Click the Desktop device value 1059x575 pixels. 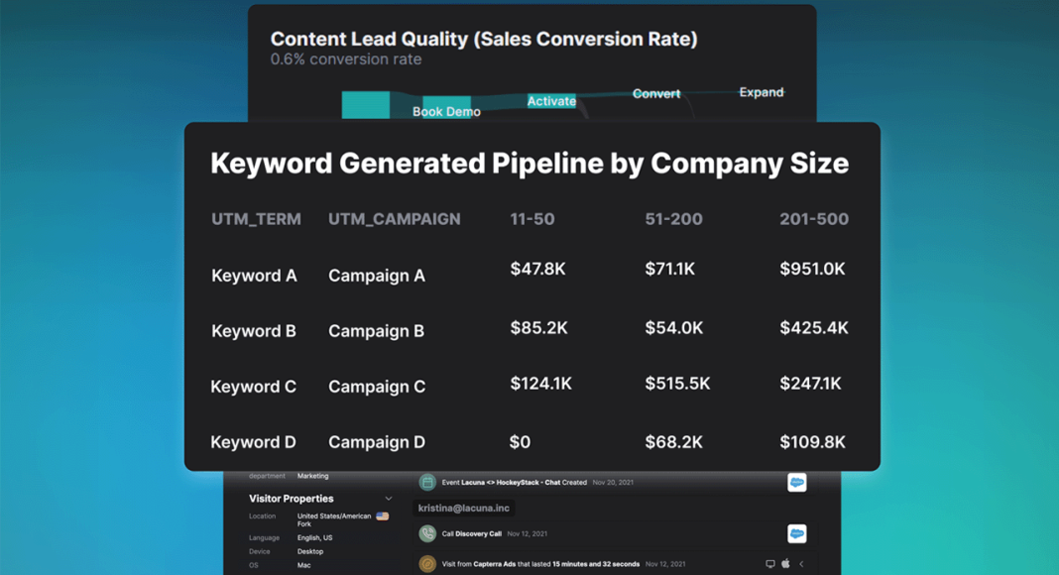(310, 551)
